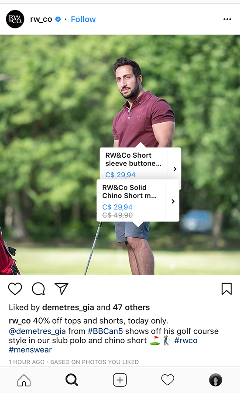
Task: Open Search tab with magnifier icon
Action: (72, 380)
